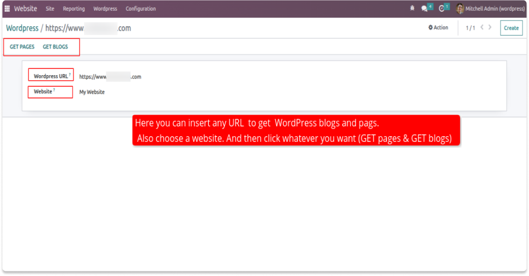529x276 pixels.
Task: Open the Site menu
Action: pyautogui.click(x=50, y=9)
